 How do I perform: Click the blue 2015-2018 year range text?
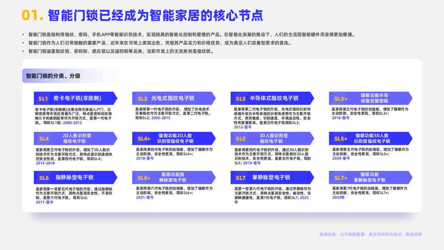pyautogui.click(x=45, y=163)
